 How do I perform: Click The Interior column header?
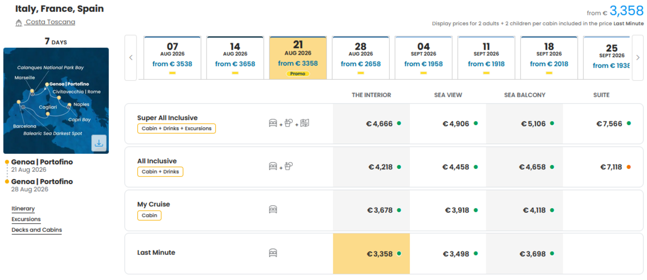tap(371, 95)
